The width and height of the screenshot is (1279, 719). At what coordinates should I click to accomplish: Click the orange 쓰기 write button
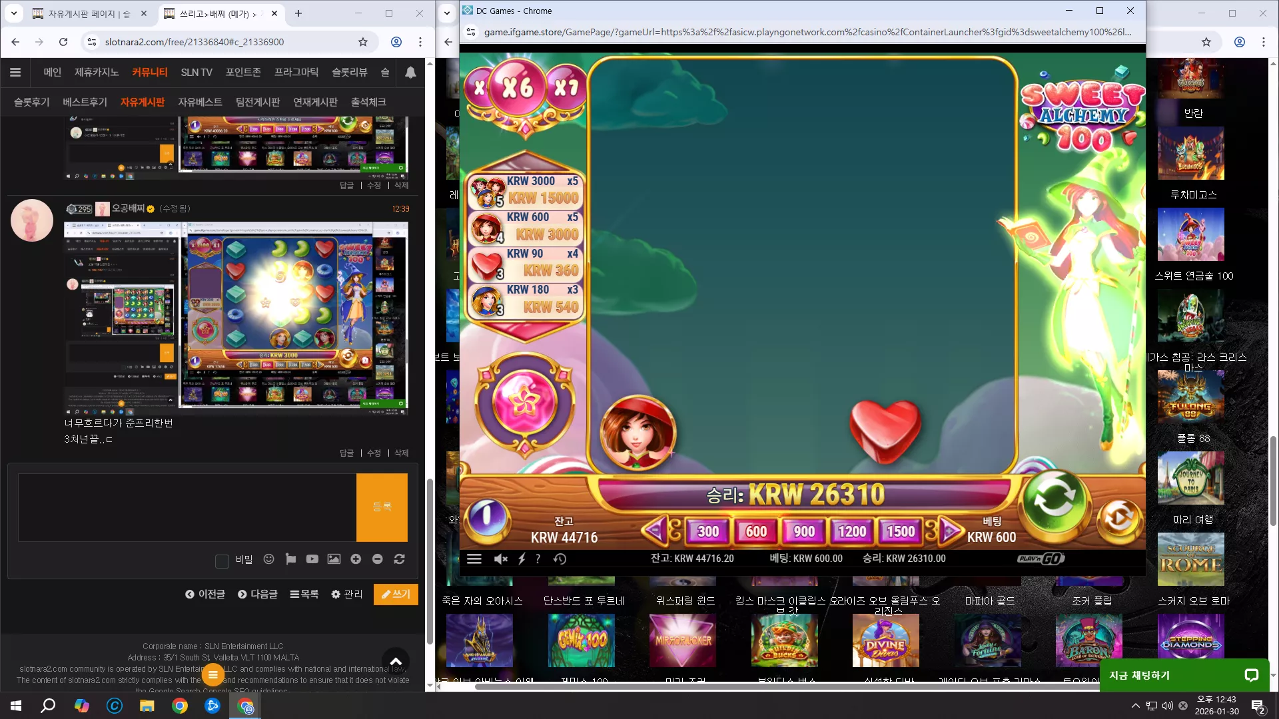pyautogui.click(x=396, y=594)
